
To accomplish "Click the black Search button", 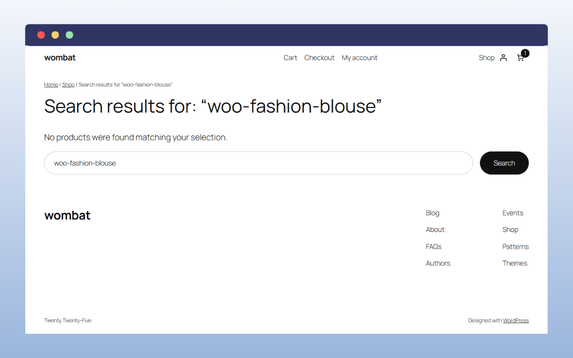I will coord(504,163).
